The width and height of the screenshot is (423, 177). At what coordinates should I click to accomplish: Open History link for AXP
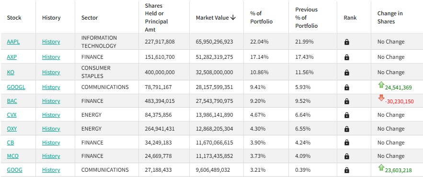click(51, 57)
